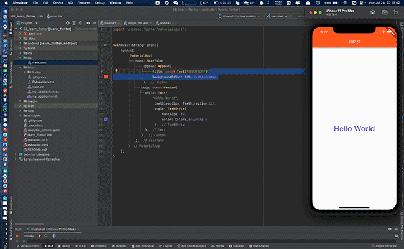Open TODO tool window
Viewport: 404px width, 249px height.
point(80,246)
